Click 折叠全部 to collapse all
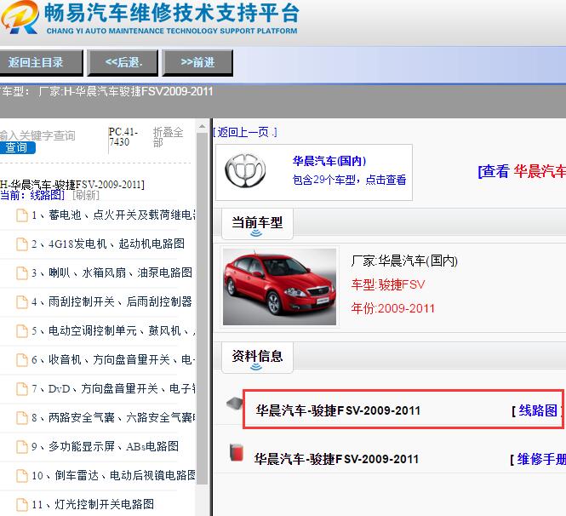Screen dimensions: 566x516 [168, 137]
